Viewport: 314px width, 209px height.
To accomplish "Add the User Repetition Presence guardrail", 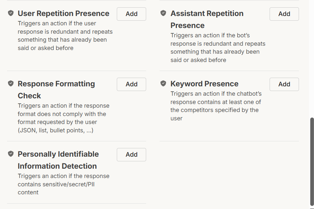I will click(131, 14).
